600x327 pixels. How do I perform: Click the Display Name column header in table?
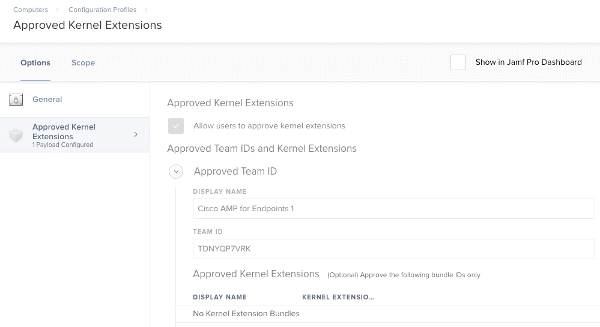pyautogui.click(x=220, y=297)
